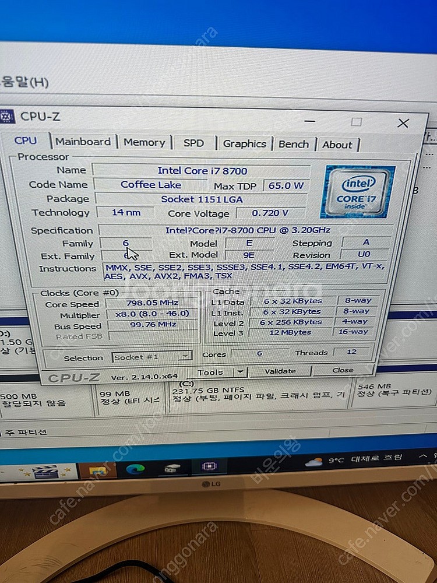Show the About tab

tap(337, 145)
